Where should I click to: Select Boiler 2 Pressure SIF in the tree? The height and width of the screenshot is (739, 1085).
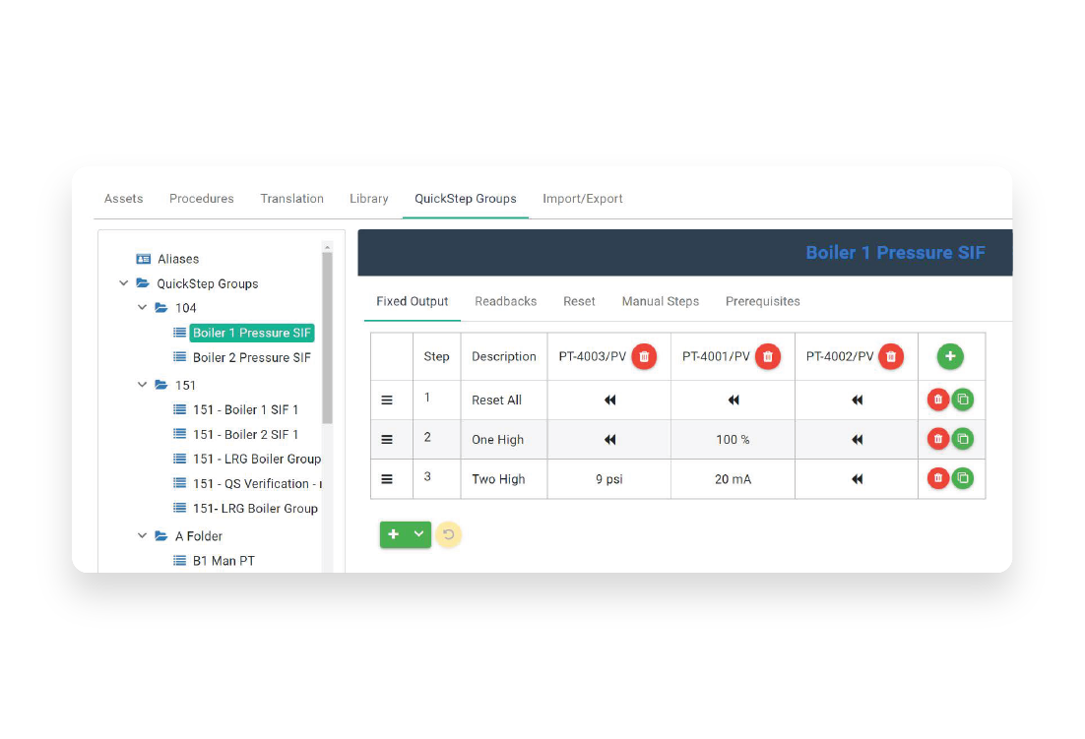click(x=252, y=357)
